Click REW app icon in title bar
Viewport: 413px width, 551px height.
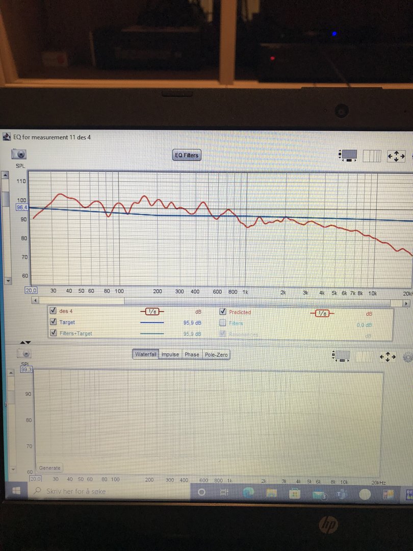tap(6, 137)
